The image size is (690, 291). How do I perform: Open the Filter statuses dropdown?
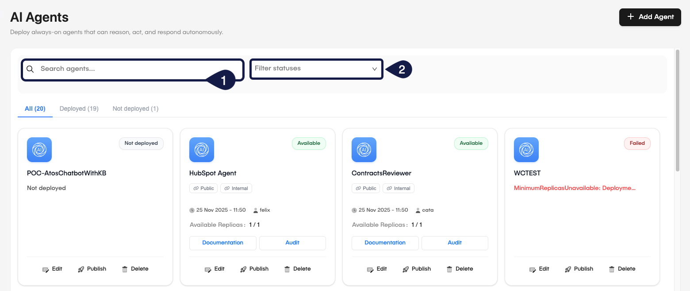coord(316,69)
